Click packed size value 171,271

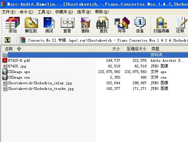coord(139,89)
